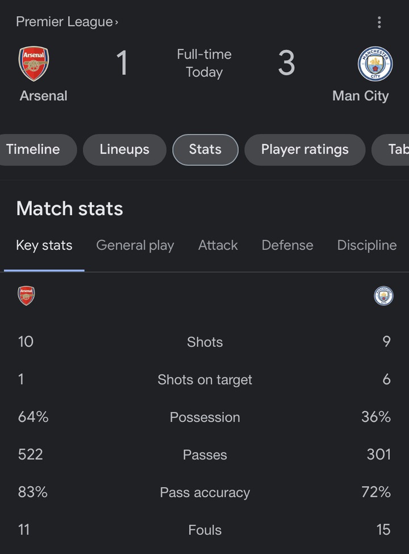Tap small Man City crest above stats column
Image resolution: width=409 pixels, height=554 pixels.
pos(383,296)
